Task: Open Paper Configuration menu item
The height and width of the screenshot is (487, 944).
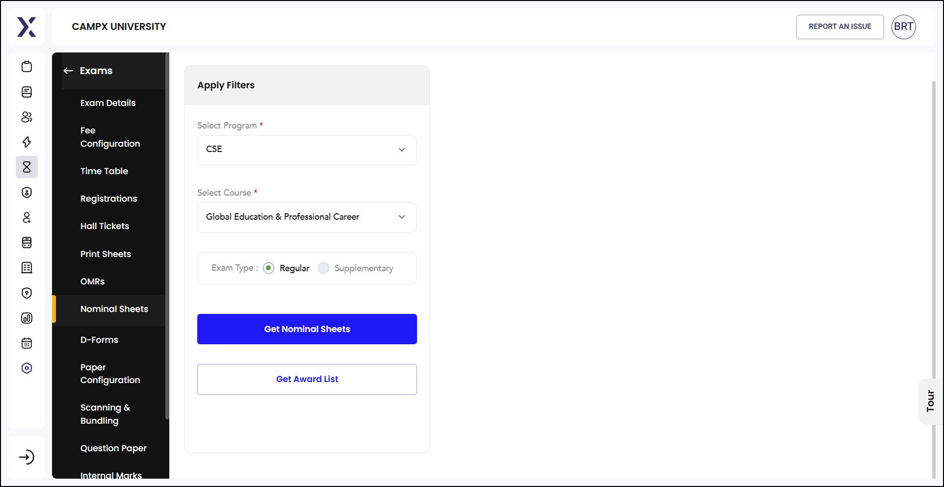Action: tap(110, 374)
